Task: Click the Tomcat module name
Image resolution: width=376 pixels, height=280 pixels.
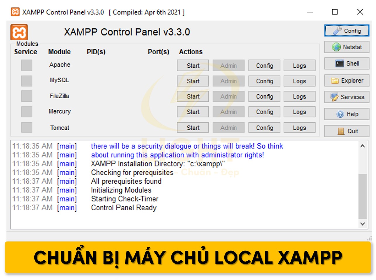Action: click(60, 128)
